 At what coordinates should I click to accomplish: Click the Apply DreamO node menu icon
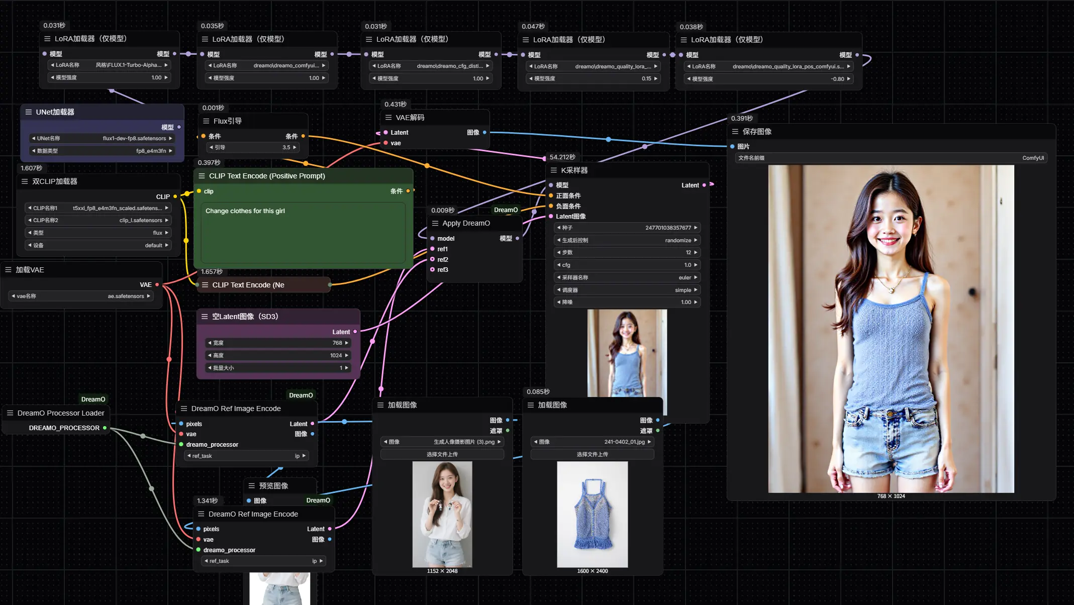pos(435,223)
